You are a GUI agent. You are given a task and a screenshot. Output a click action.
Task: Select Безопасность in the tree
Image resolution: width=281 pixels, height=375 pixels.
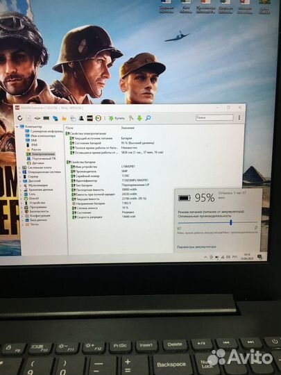click(x=37, y=211)
